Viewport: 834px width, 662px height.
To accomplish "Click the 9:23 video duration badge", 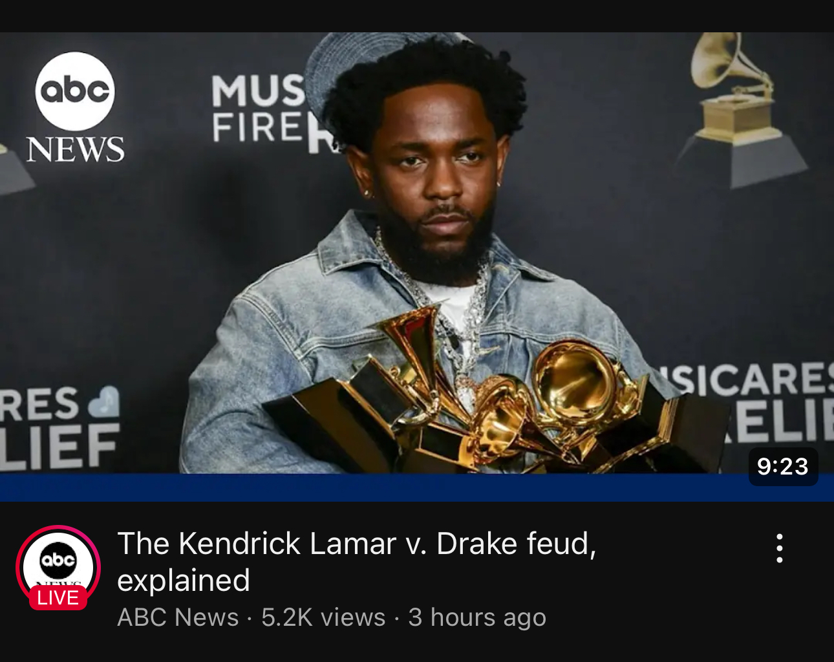I will pos(783,466).
